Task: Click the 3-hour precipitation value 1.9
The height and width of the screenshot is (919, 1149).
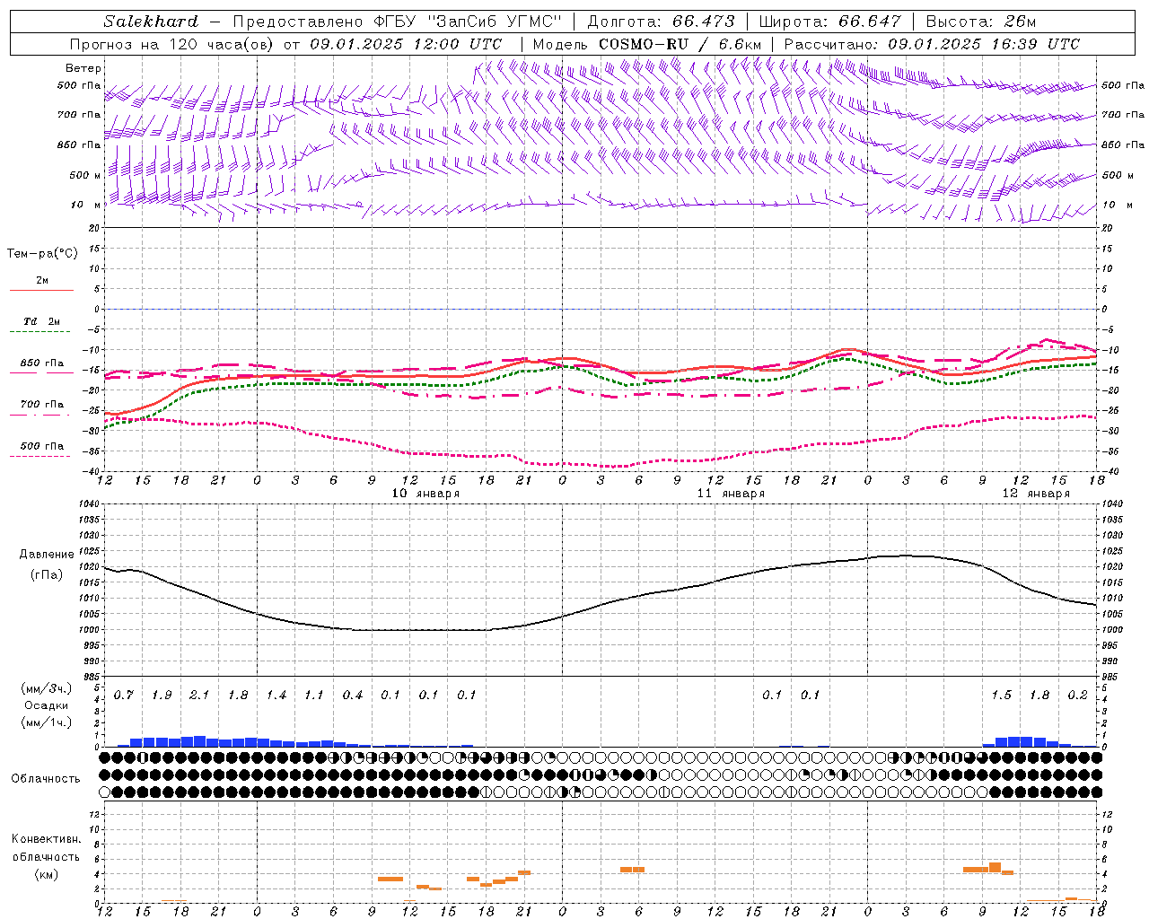Action: (162, 696)
